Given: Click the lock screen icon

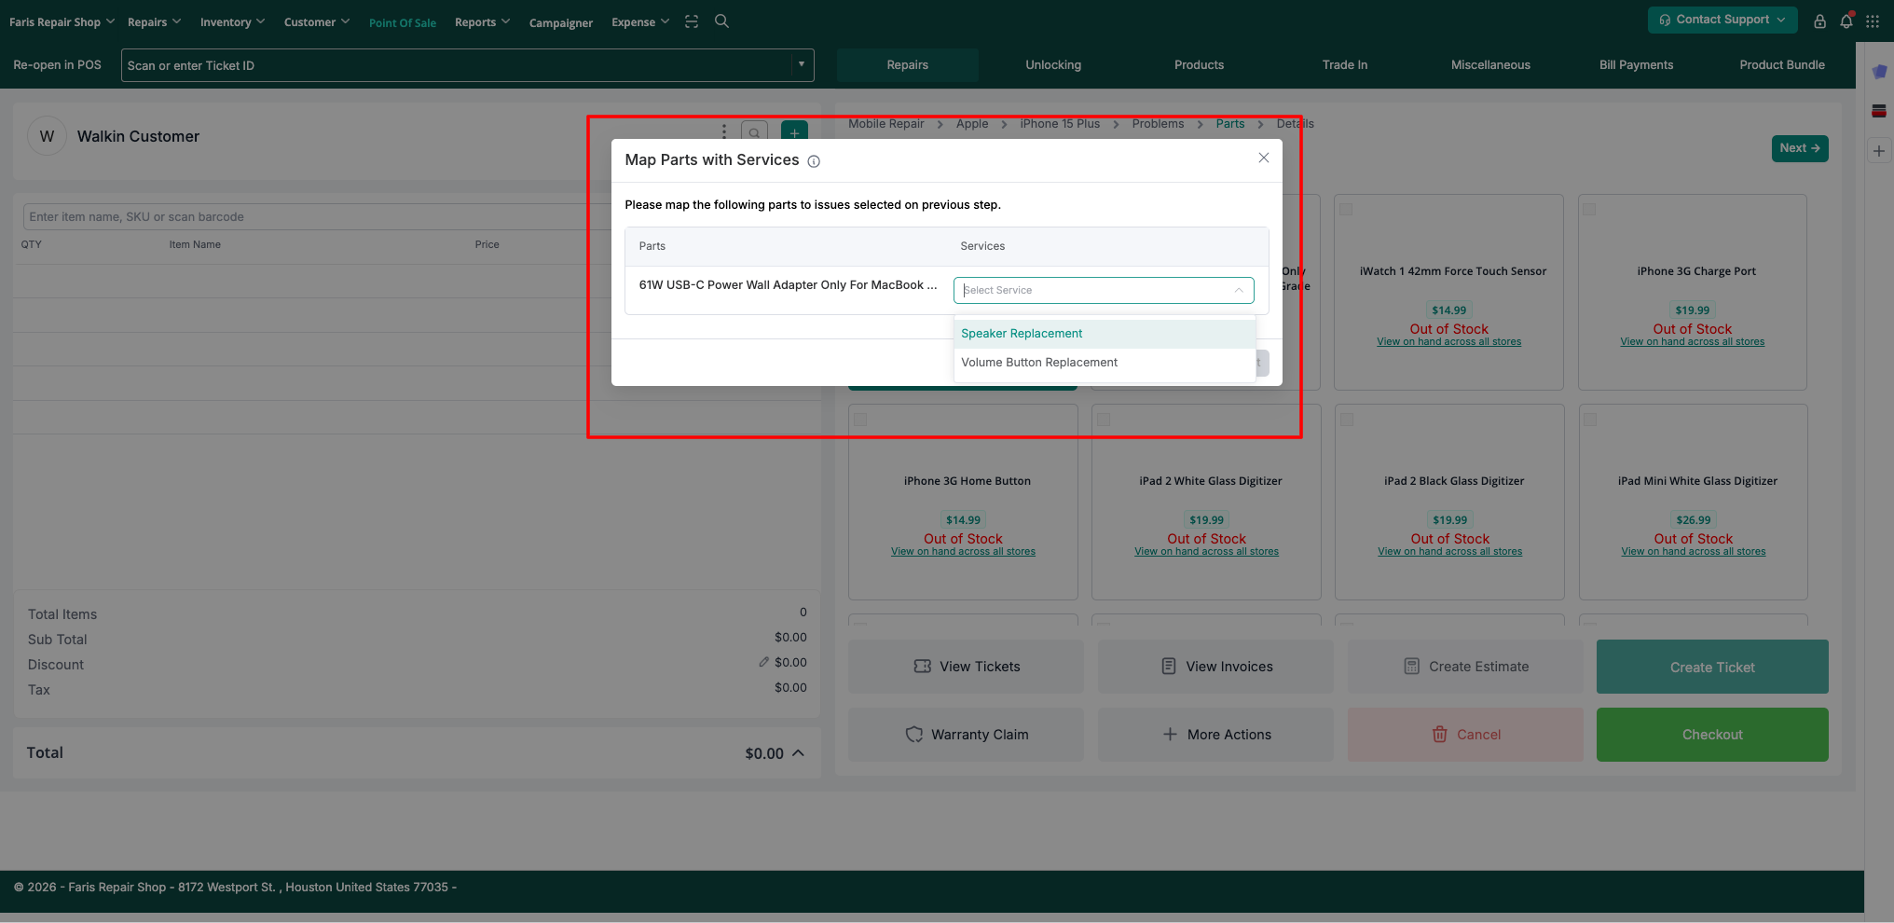Looking at the screenshot, I should (x=1819, y=21).
